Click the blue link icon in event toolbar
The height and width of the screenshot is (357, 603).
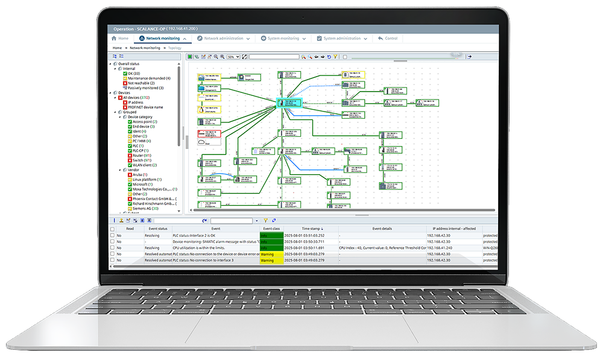click(x=274, y=221)
